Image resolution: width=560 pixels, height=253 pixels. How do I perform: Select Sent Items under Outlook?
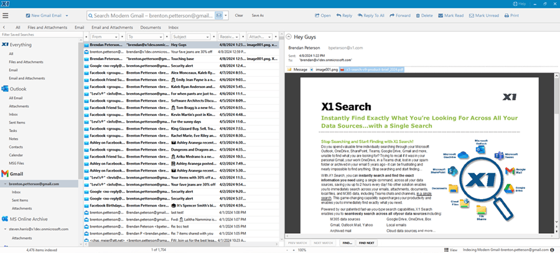coord(17,123)
